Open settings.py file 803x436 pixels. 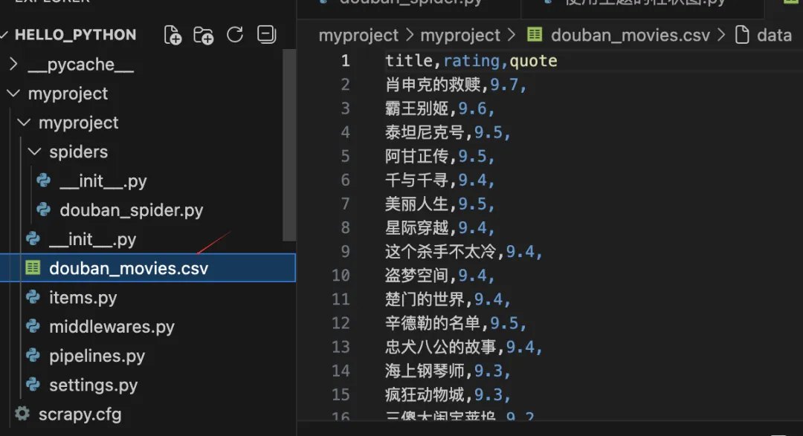(x=93, y=385)
